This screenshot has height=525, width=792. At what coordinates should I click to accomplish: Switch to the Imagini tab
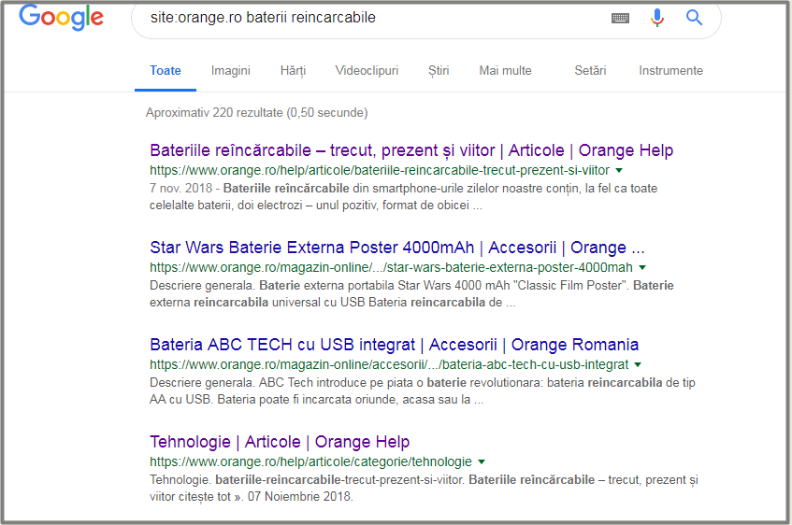pos(231,71)
